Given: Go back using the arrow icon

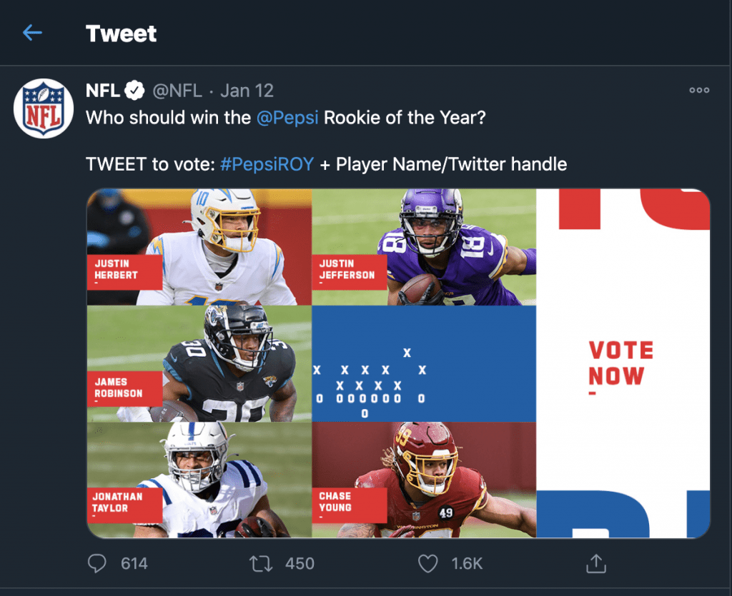Looking at the screenshot, I should [32, 32].
